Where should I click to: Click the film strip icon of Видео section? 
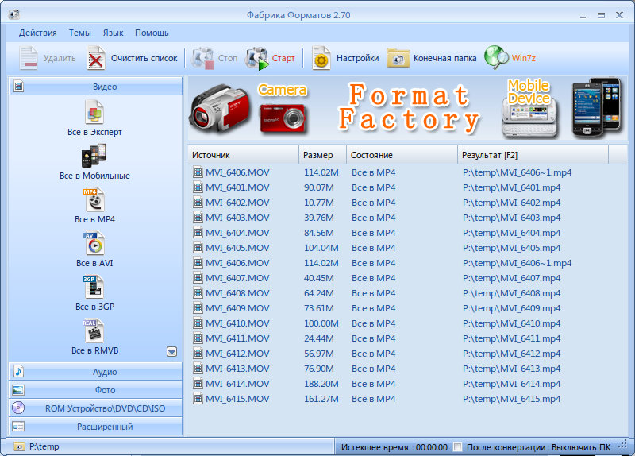18,86
